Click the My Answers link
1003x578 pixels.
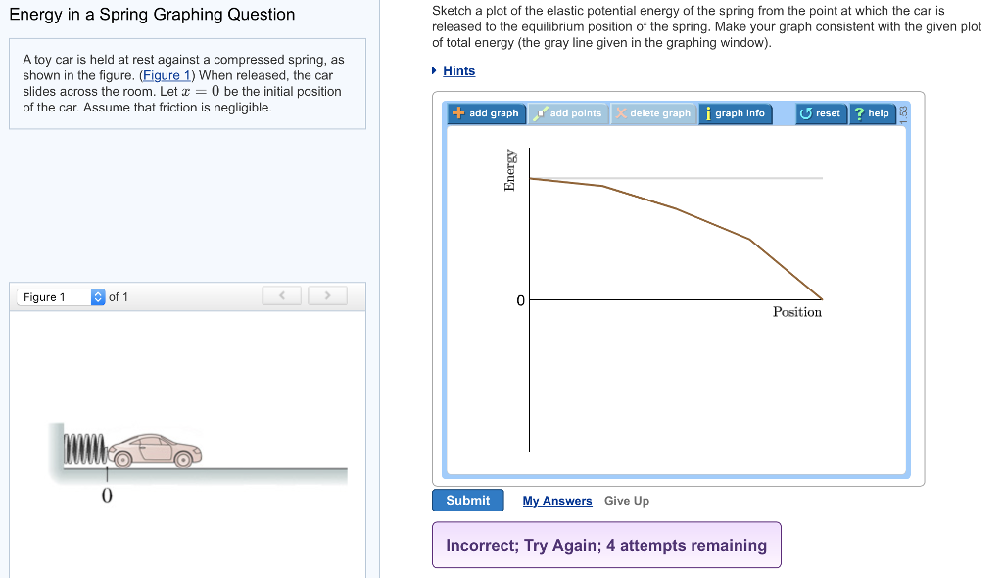point(557,501)
